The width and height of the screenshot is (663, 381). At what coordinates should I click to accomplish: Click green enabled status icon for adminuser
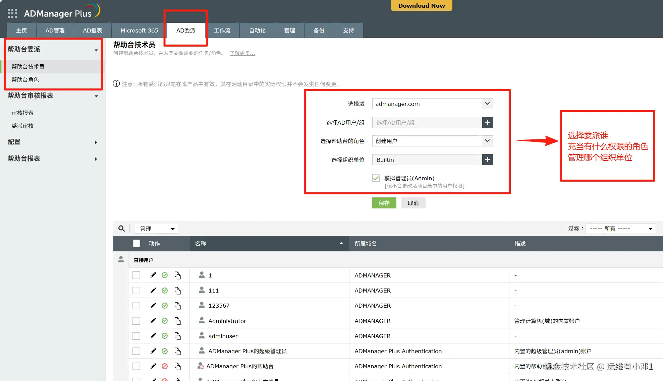tap(165, 336)
